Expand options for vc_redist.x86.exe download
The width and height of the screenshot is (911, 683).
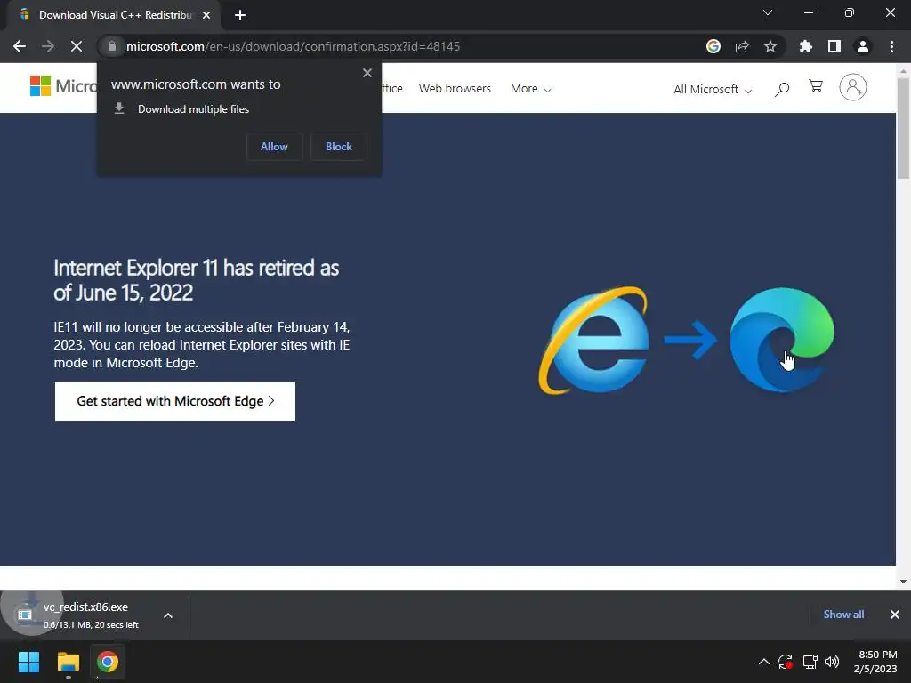(168, 615)
